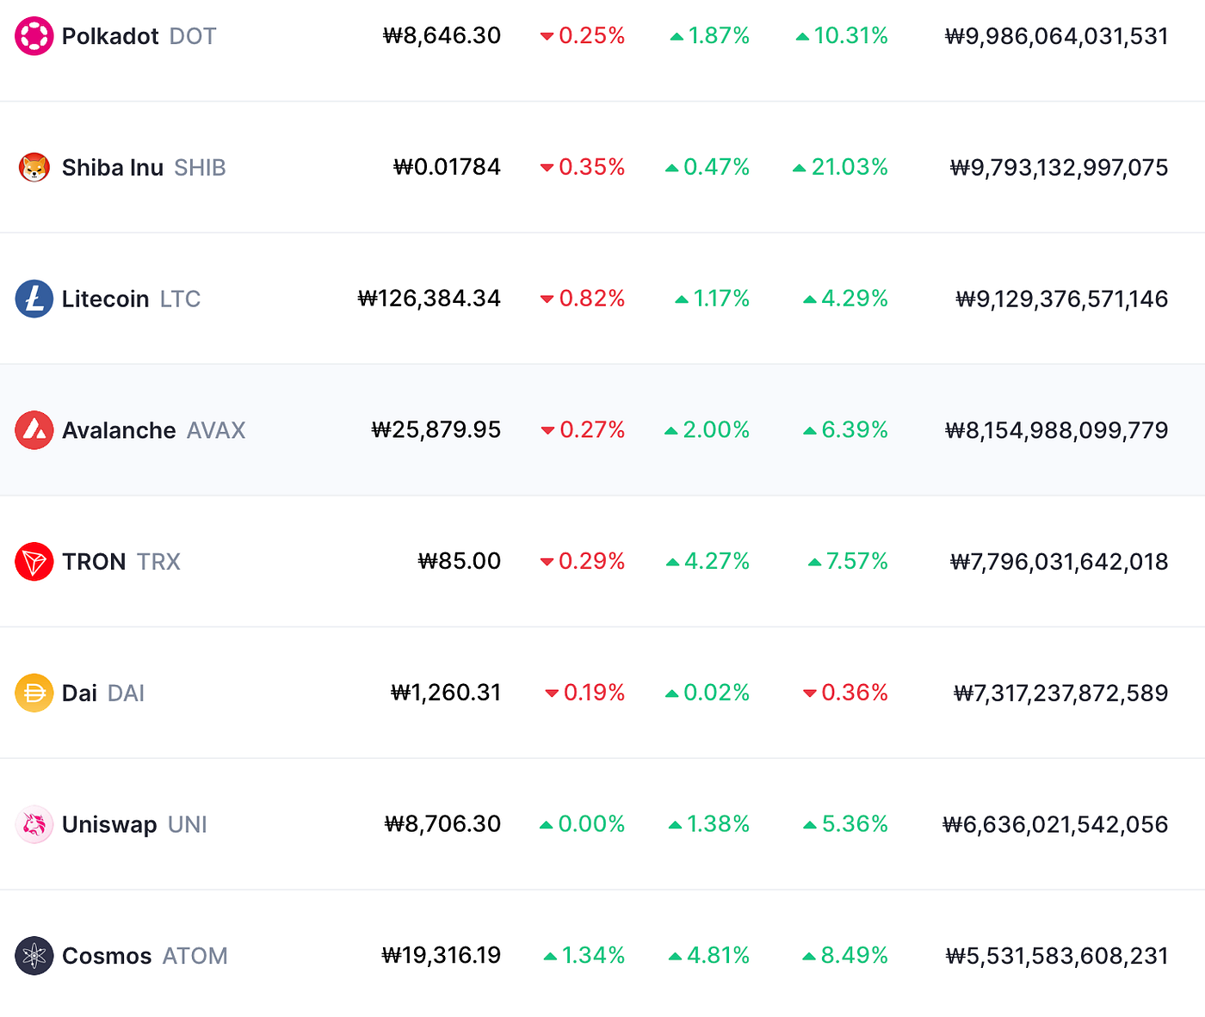1205x1017 pixels.
Task: Select TRON price ₩85.00
Action: coord(459,561)
